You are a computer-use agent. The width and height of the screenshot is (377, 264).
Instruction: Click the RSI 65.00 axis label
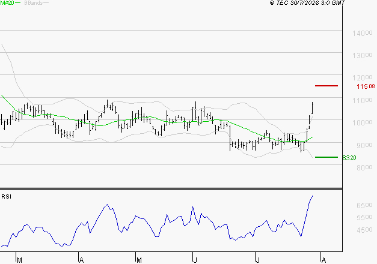coord(364,205)
